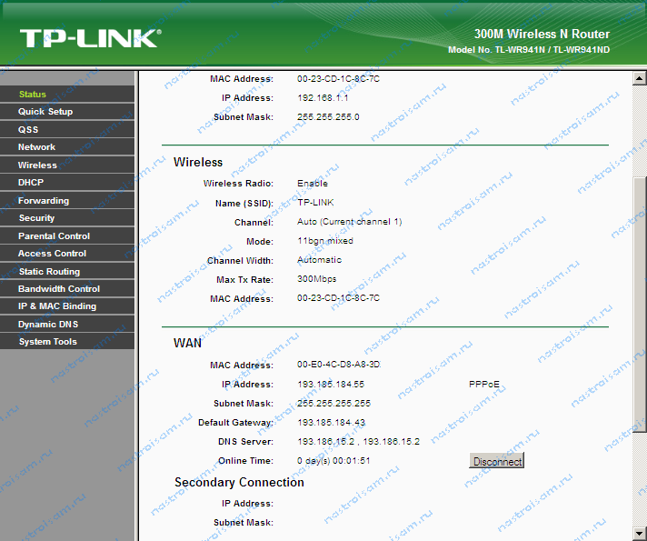This screenshot has width=647, height=541.
Task: Click Channel value Auto (Current channel 1)
Action: point(349,221)
